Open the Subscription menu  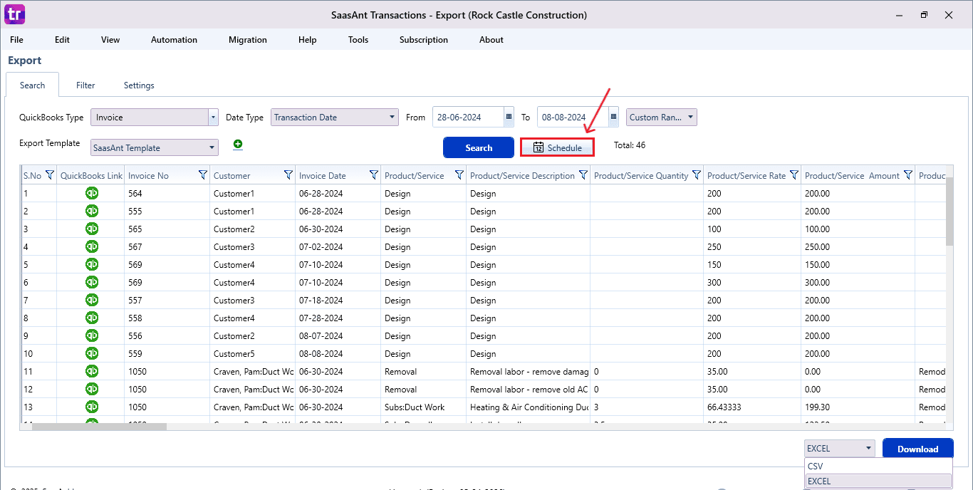[x=424, y=40]
